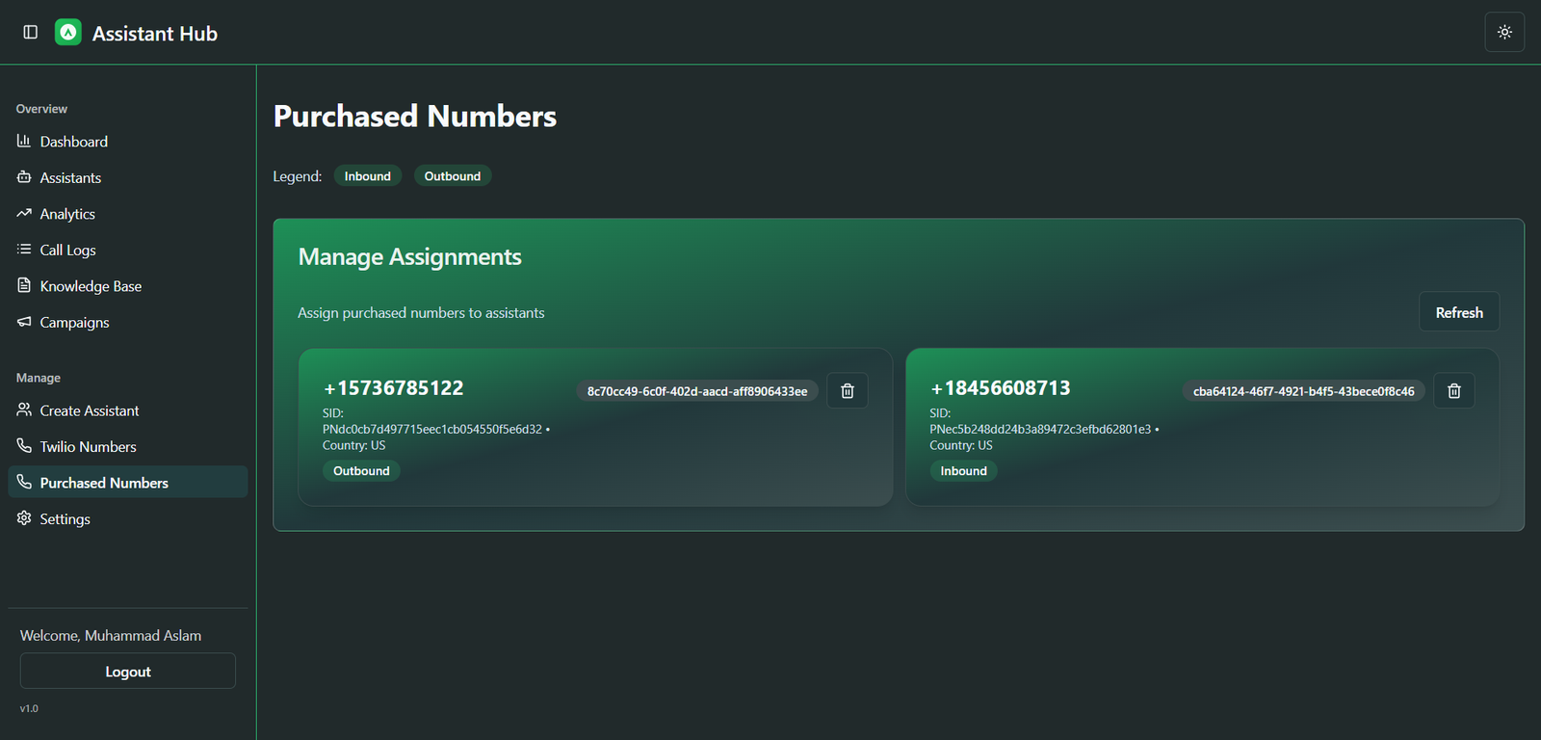Navigate to Twilio Numbers
The image size is (1541, 740).
88,447
